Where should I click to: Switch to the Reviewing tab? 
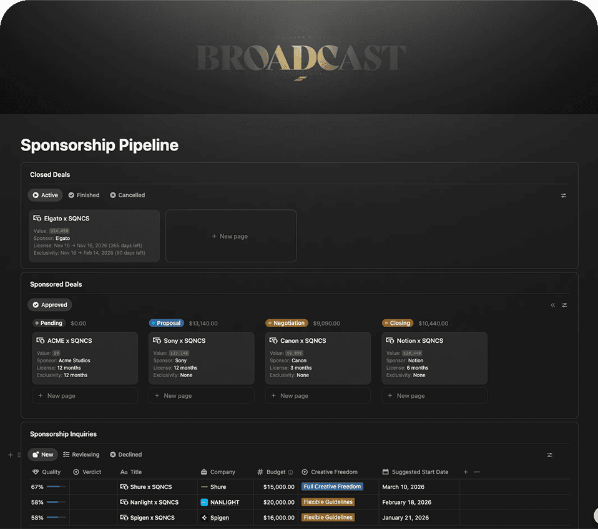pyautogui.click(x=81, y=455)
